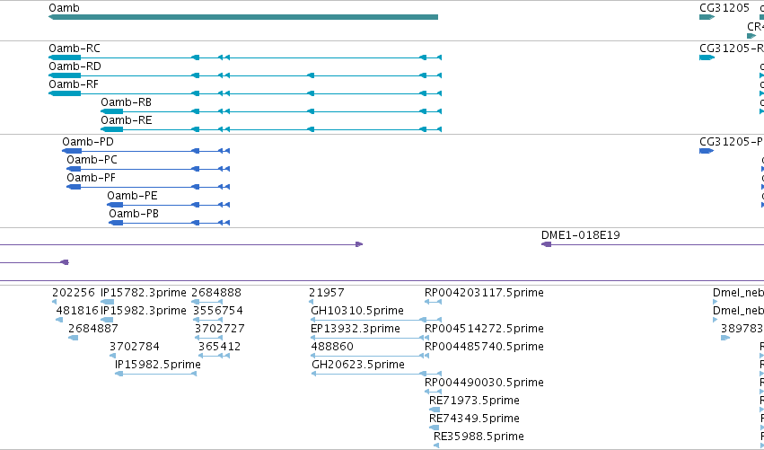Select IP15982.3prime cDNA
This screenshot has height=450, width=764.
[x=107, y=320]
